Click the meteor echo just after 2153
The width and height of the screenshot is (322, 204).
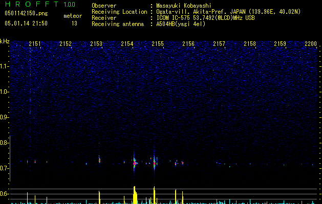click(x=99, y=160)
